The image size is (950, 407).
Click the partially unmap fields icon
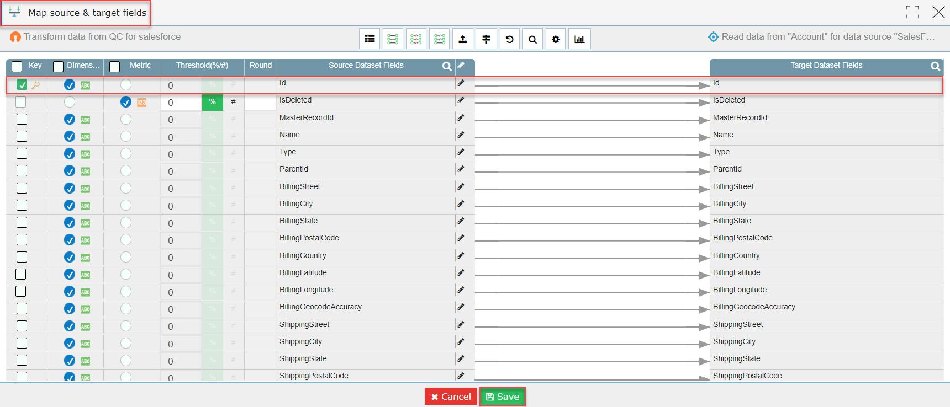coord(440,39)
